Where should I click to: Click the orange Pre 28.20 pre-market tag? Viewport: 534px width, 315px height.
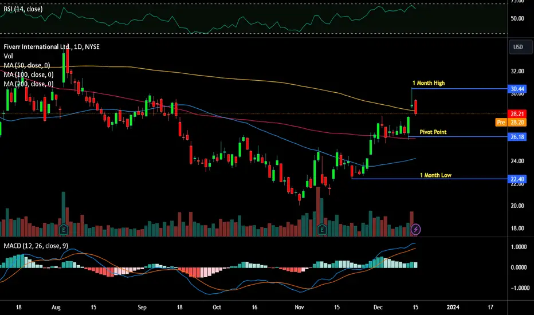pos(511,122)
